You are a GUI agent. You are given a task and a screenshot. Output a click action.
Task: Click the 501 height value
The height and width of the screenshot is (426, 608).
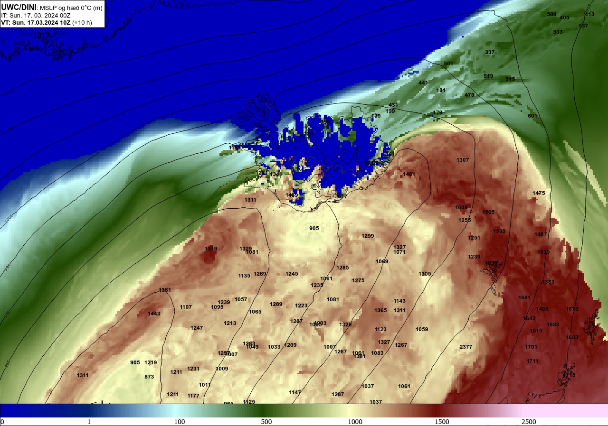click(x=448, y=64)
